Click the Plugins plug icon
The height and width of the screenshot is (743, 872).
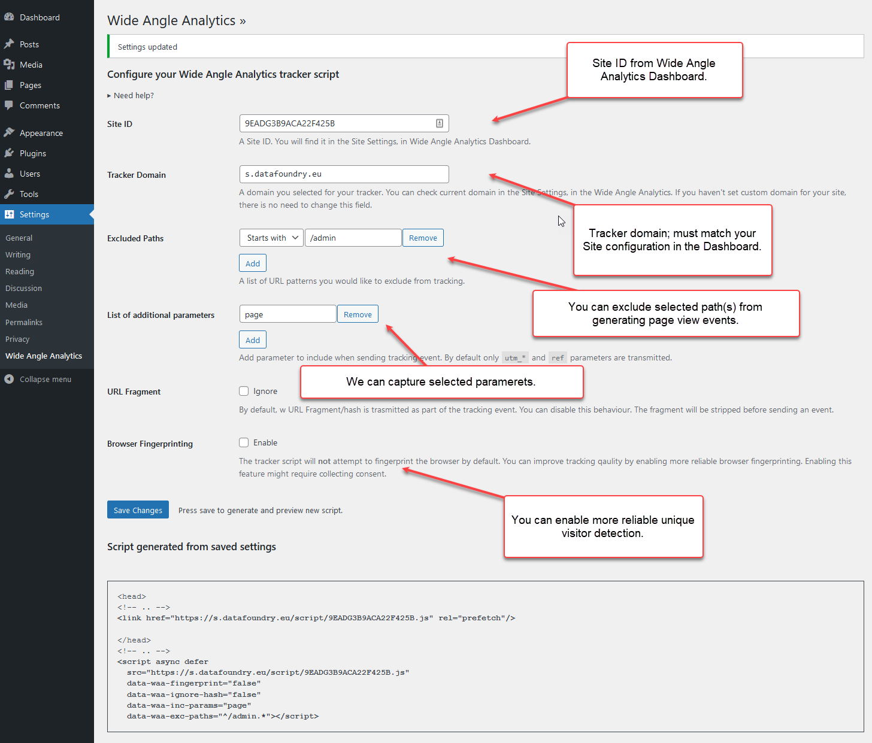coord(9,153)
